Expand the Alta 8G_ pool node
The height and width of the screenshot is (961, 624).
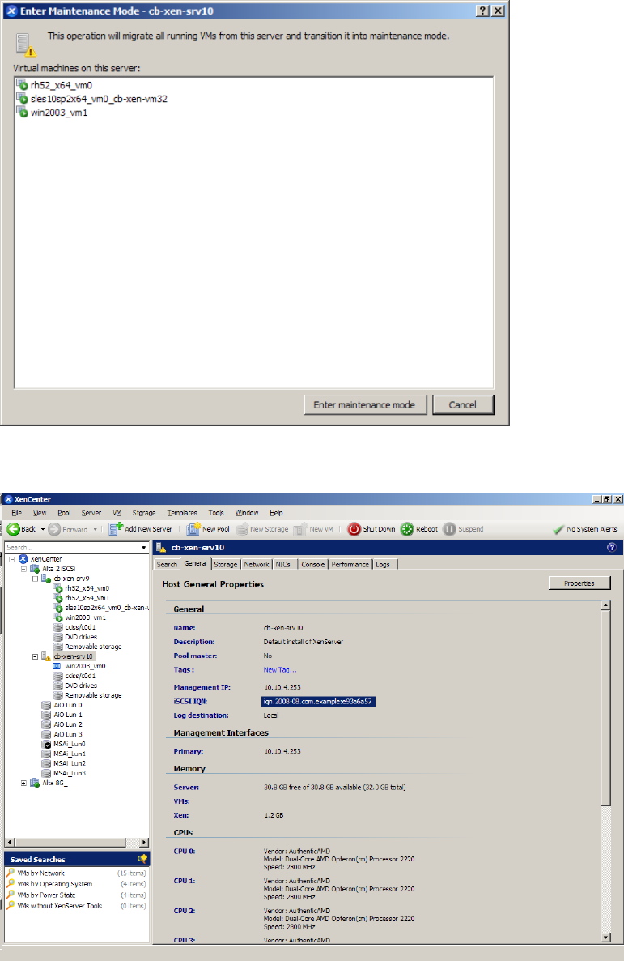pos(23,784)
